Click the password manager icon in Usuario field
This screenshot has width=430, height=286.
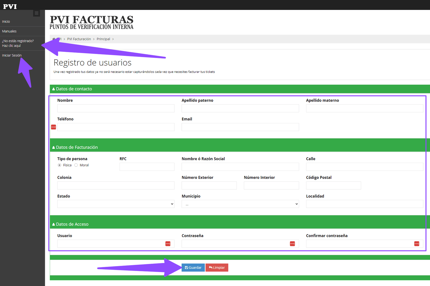[168, 244]
